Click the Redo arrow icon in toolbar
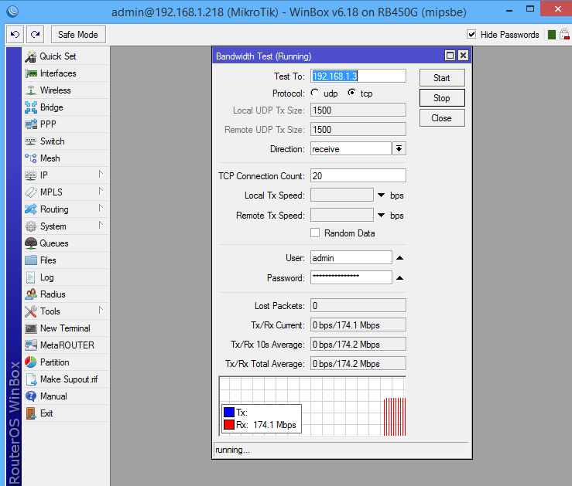 [36, 35]
